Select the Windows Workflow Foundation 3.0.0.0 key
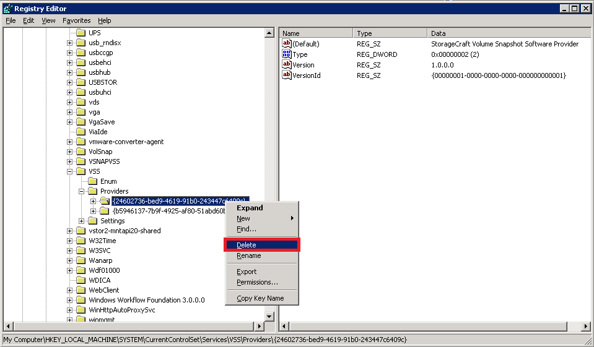 (147, 300)
